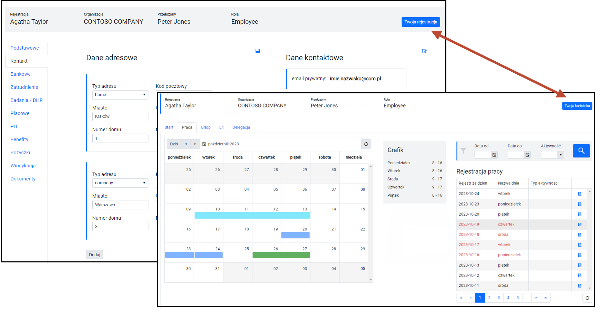The image size is (611, 312).
Task: Click the green event bar on 26-27
Action: tap(281, 255)
